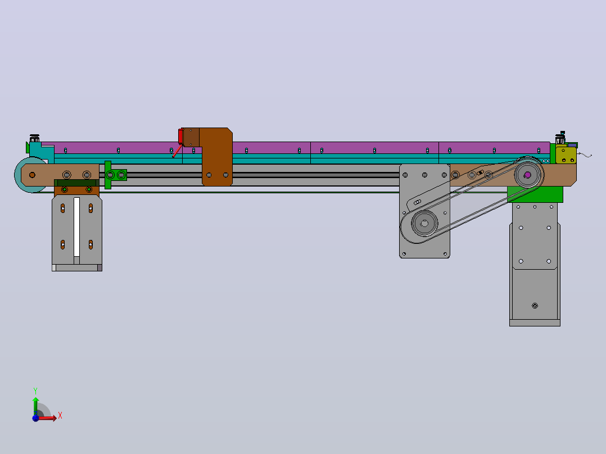Click the blue Z axis ball of the triad
Viewport: 606px width, 454px height.
(x=35, y=418)
